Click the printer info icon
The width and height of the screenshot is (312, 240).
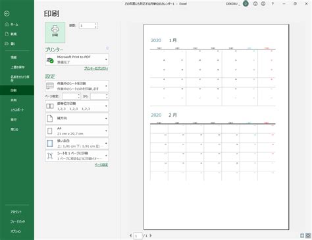point(107,48)
